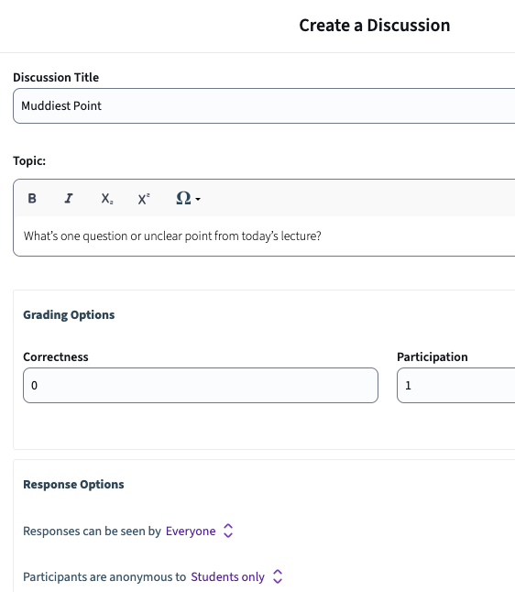This screenshot has height=592, width=515.
Task: Click the Discussion Title input field
Action: pyautogui.click(x=264, y=105)
